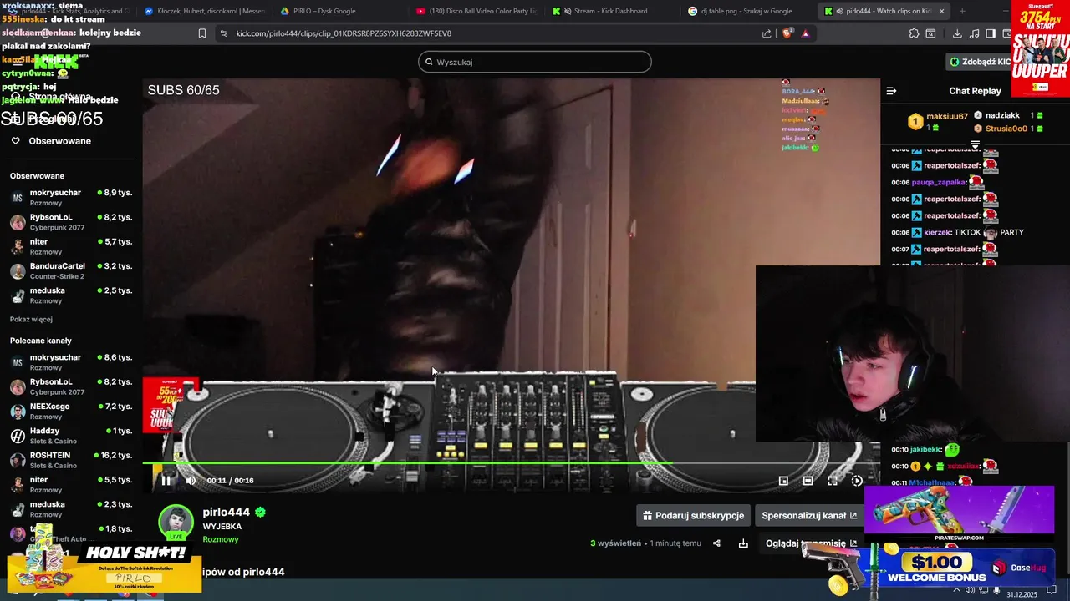The height and width of the screenshot is (601, 1070).
Task: Open pirlo444 channel avatar
Action: coord(176,522)
